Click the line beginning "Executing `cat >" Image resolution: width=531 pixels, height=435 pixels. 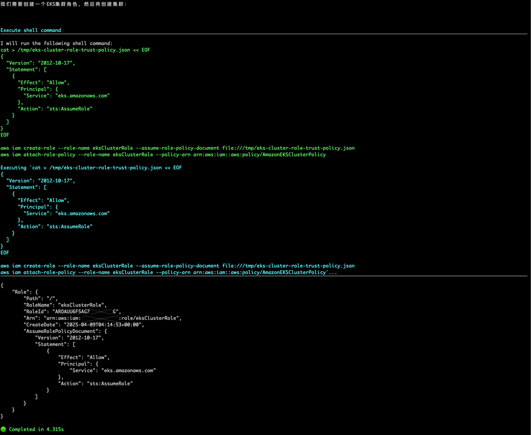point(91,167)
